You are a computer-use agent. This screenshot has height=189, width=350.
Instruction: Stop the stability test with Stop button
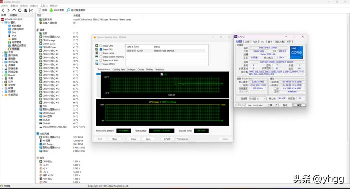[x=114, y=139]
